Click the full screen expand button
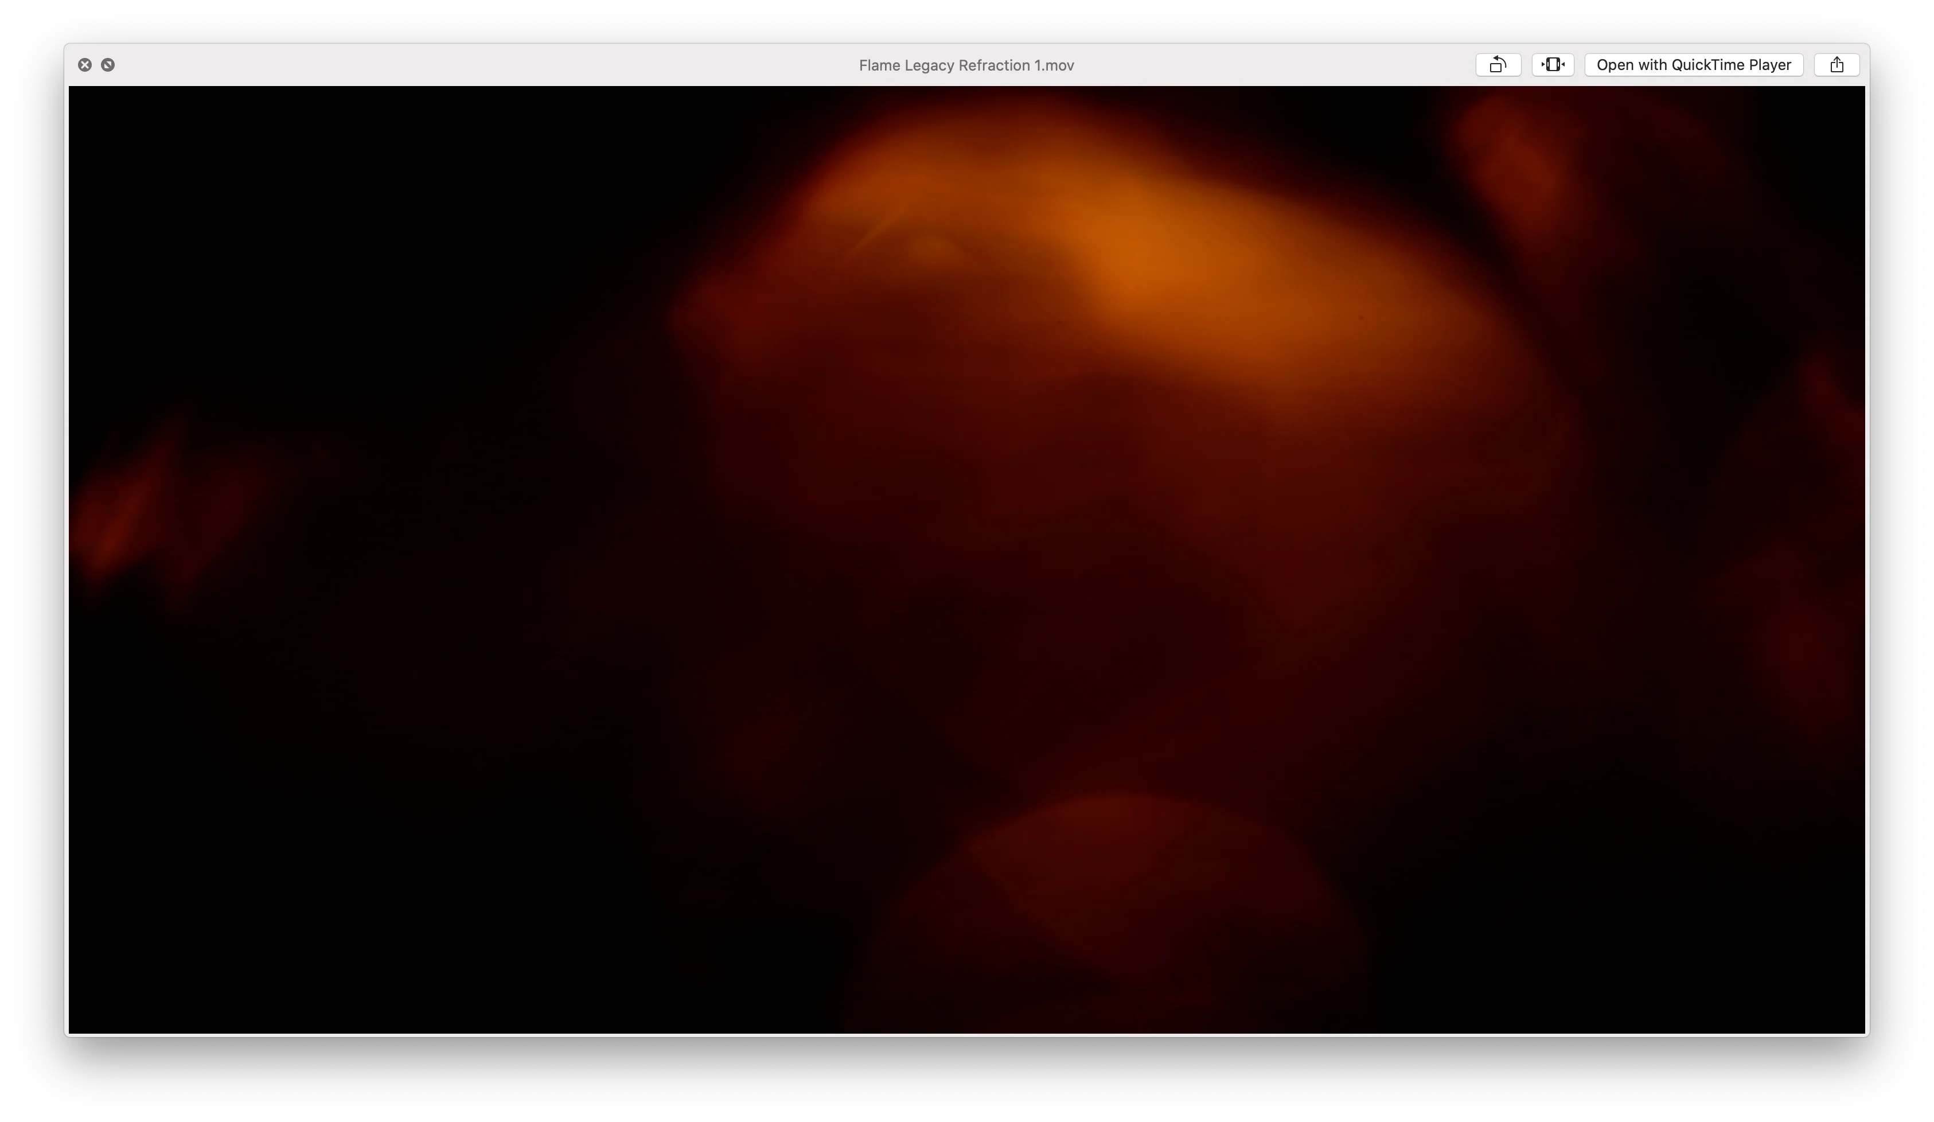 point(108,65)
